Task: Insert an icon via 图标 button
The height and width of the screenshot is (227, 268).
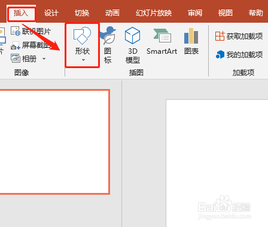Action: coord(108,45)
